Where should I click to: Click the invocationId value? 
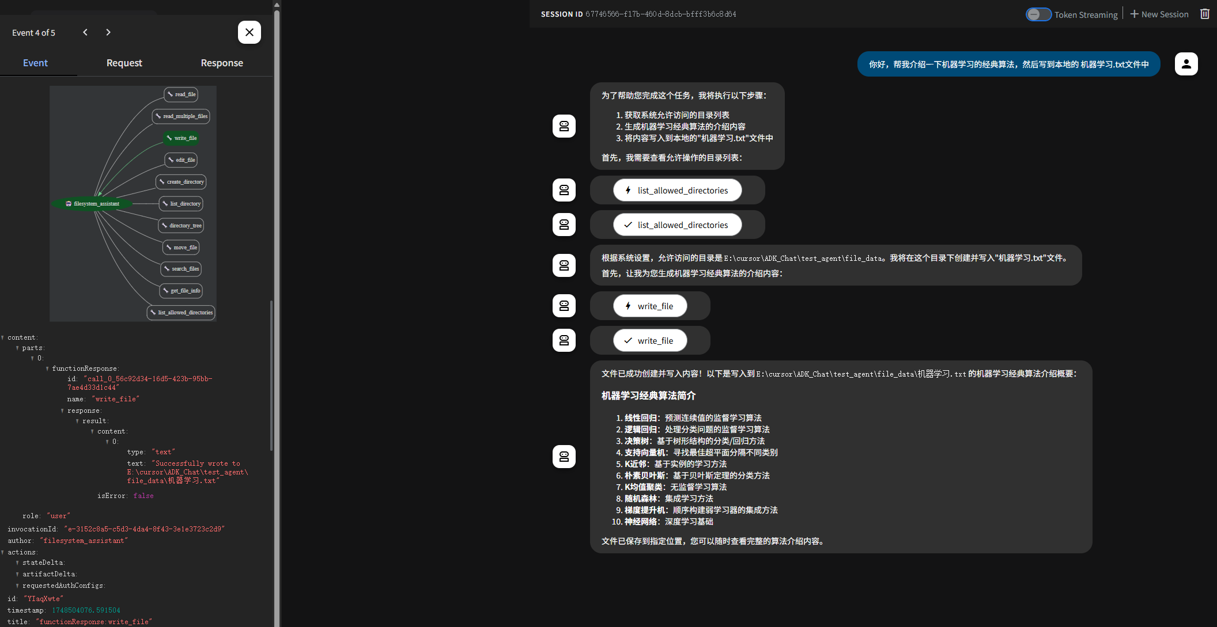(144, 529)
